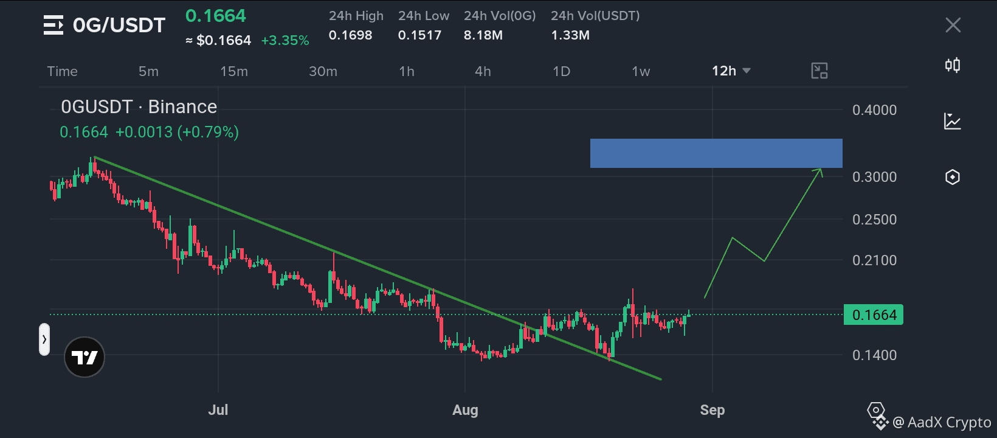997x438 pixels.
Task: Open the line chart indicators icon
Action: click(x=953, y=121)
